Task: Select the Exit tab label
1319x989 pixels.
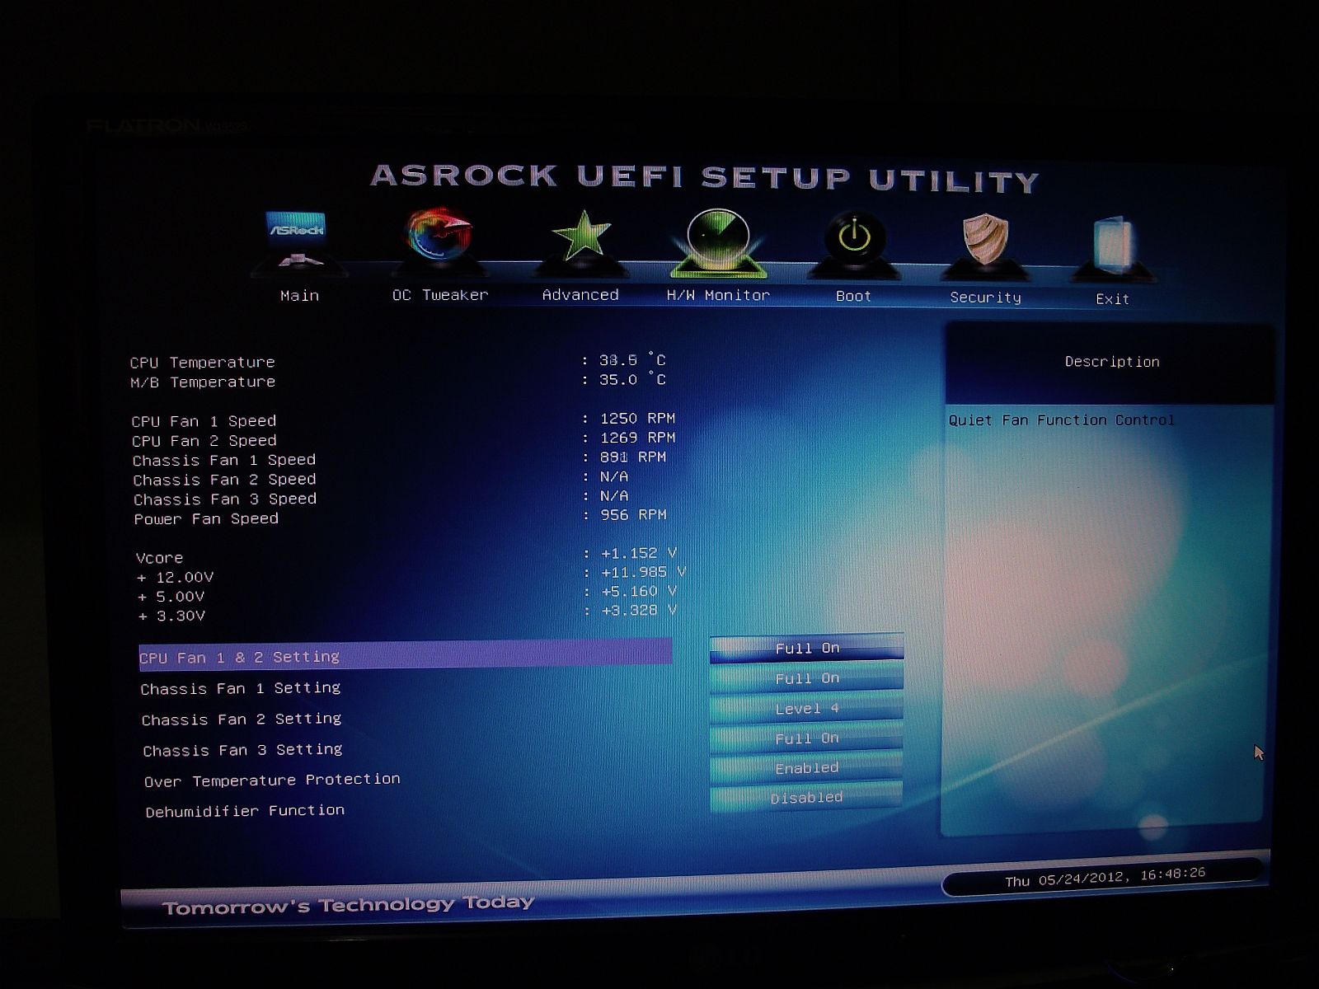Action: coord(1112,299)
